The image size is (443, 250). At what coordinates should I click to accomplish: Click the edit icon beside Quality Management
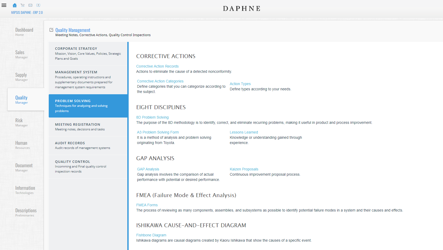[51, 30]
